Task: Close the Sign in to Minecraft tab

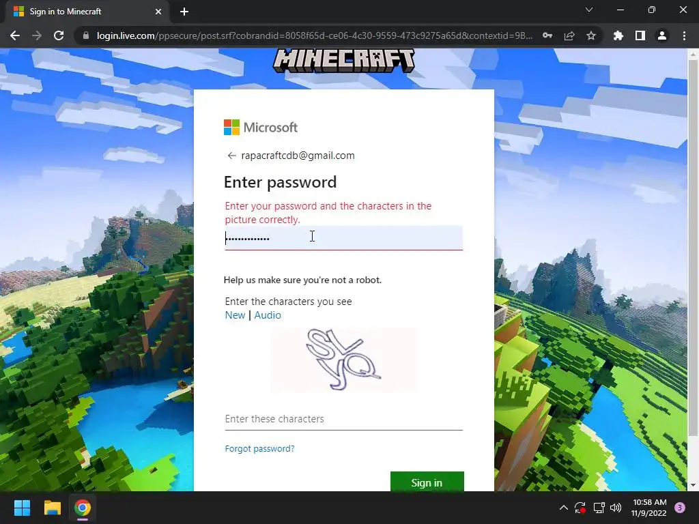Action: tap(158, 12)
